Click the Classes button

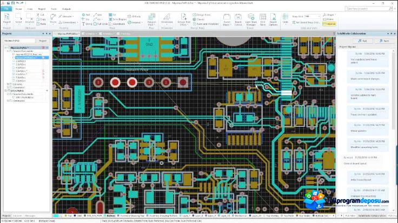coord(198,19)
